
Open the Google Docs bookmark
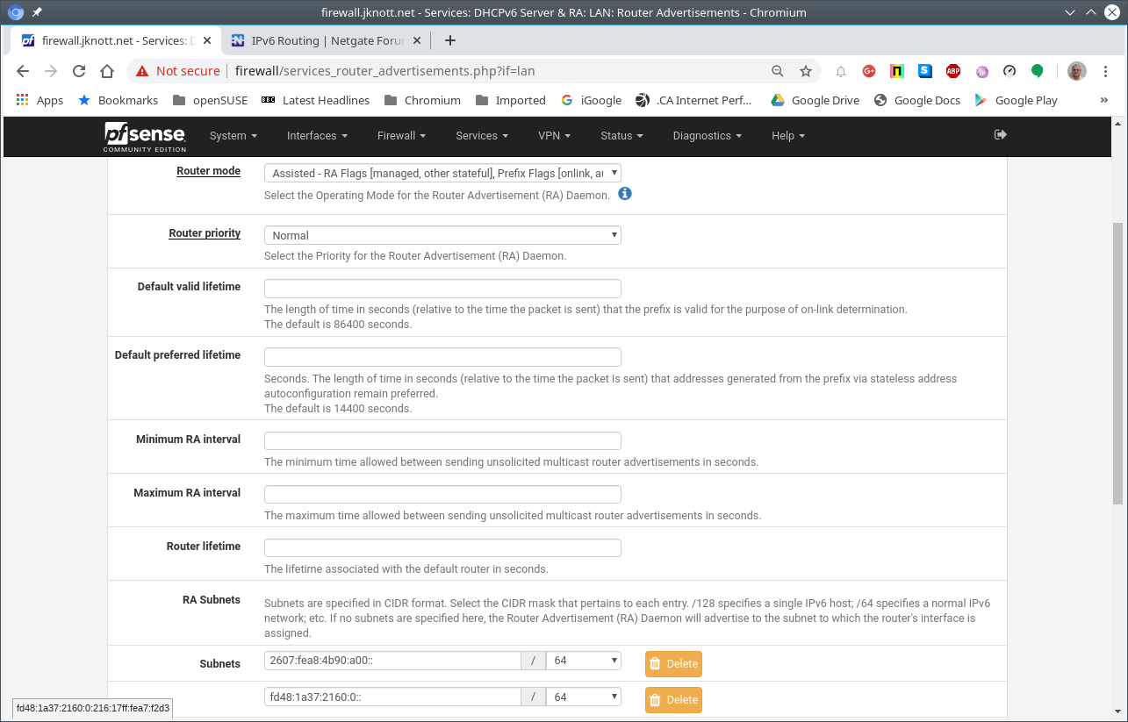pos(917,100)
